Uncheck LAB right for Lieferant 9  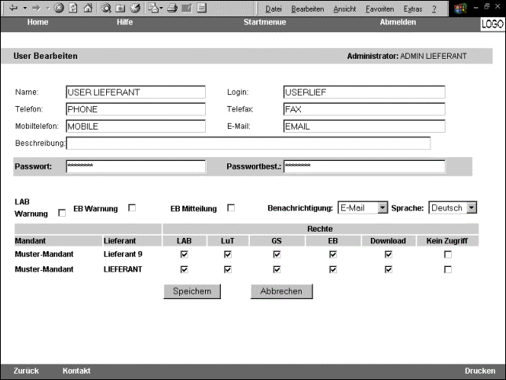point(185,254)
